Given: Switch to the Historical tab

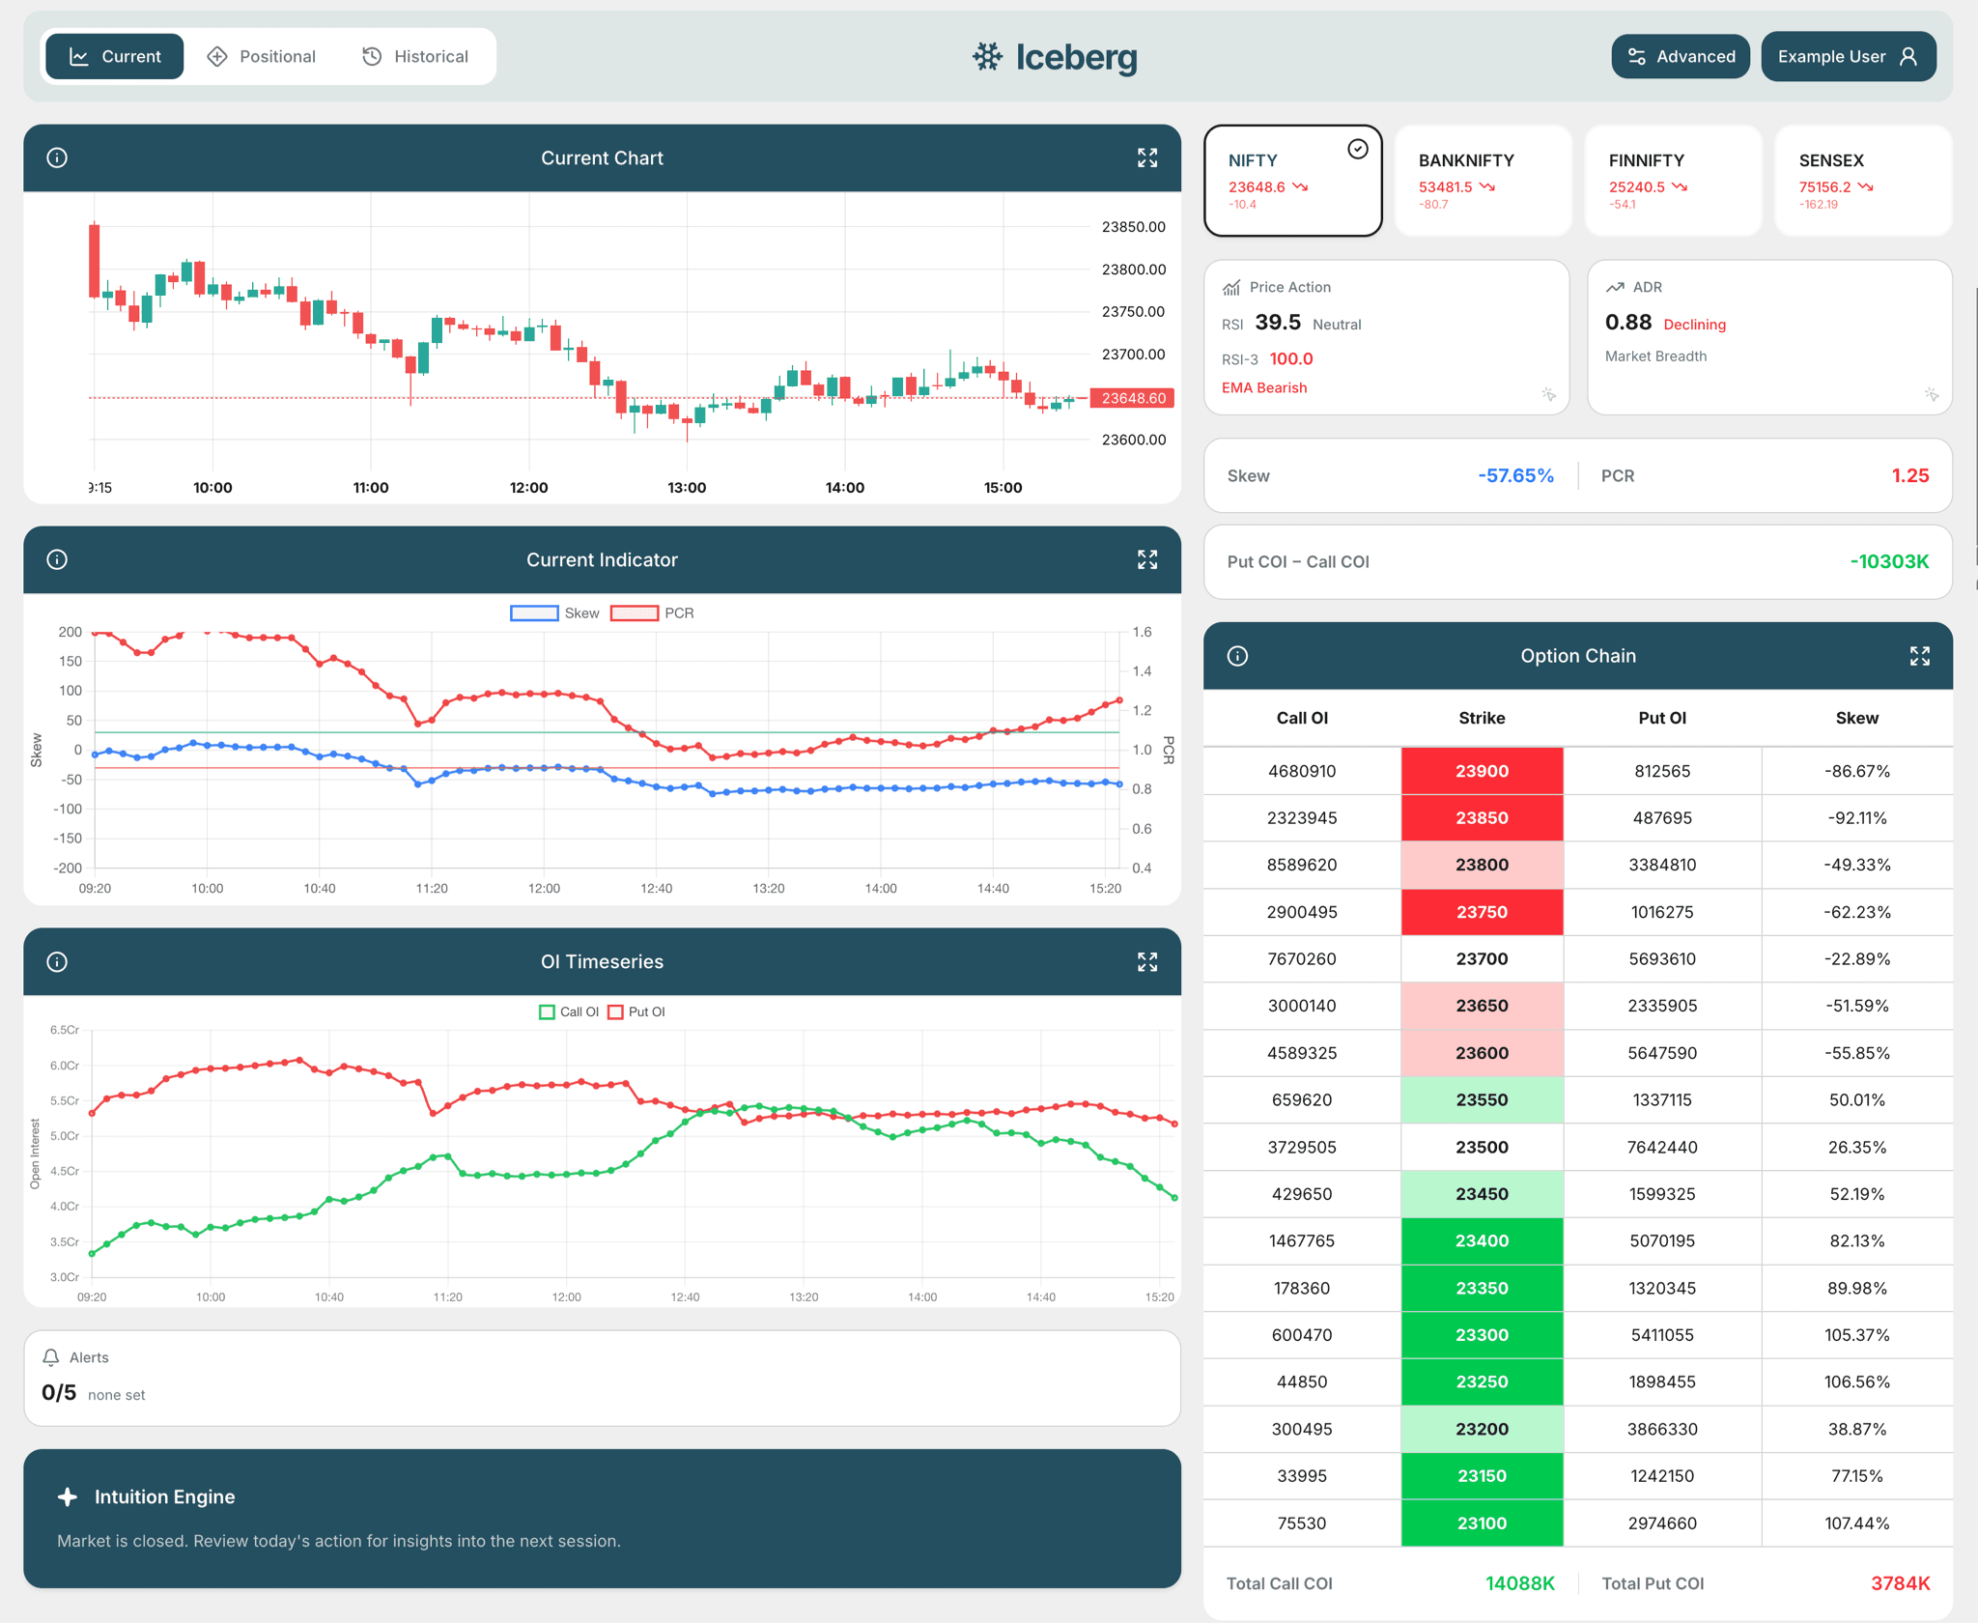Looking at the screenshot, I should [x=415, y=56].
